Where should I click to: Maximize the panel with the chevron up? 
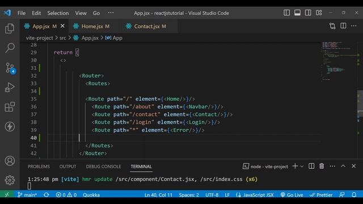[x=343, y=166]
